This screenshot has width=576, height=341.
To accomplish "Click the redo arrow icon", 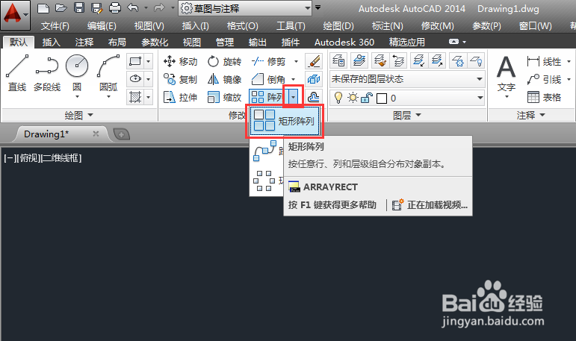I will pos(159,7).
